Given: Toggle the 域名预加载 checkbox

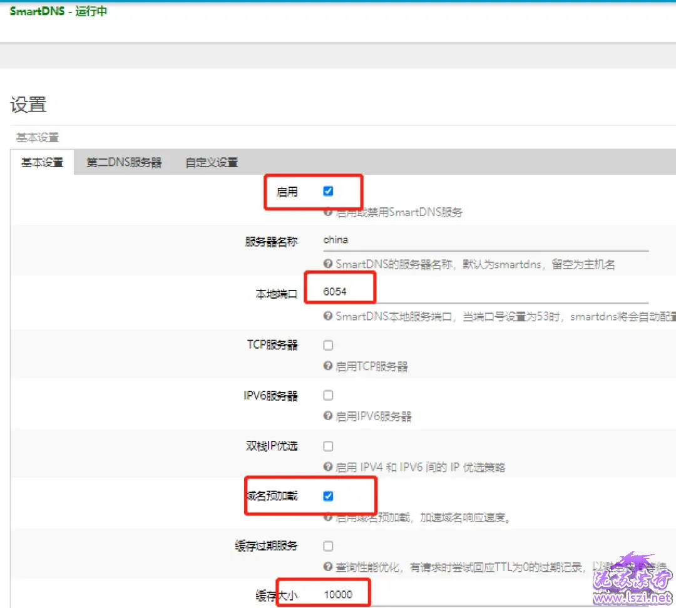Looking at the screenshot, I should pyautogui.click(x=328, y=496).
